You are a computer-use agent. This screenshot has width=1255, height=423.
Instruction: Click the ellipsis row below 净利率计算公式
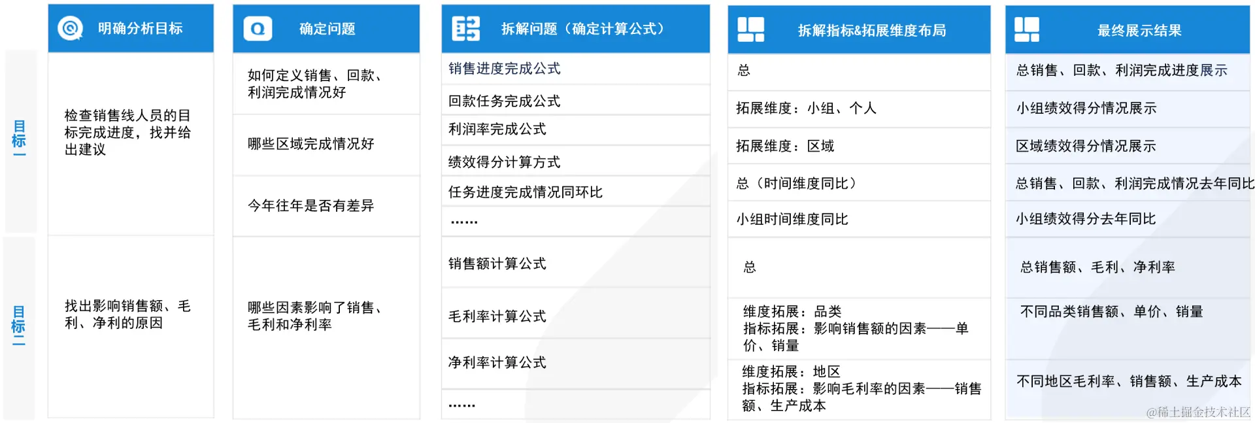pos(575,405)
